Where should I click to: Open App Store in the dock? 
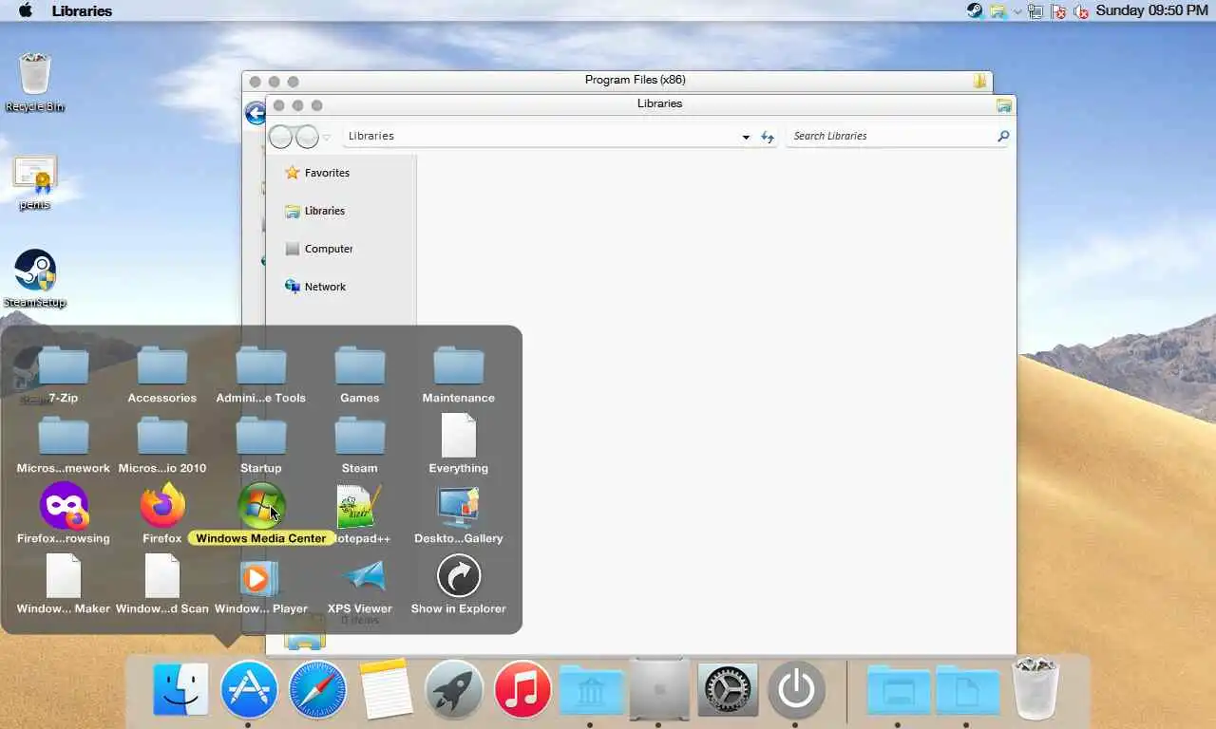pyautogui.click(x=249, y=689)
